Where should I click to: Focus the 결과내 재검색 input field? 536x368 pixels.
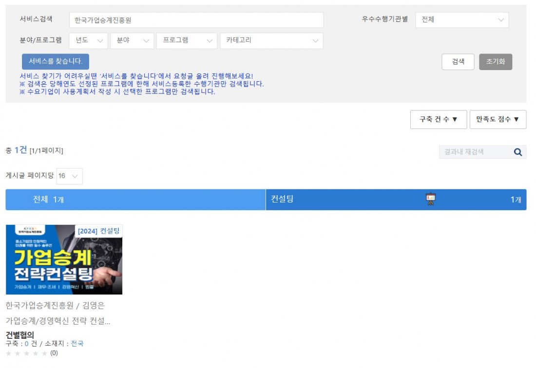pos(475,152)
